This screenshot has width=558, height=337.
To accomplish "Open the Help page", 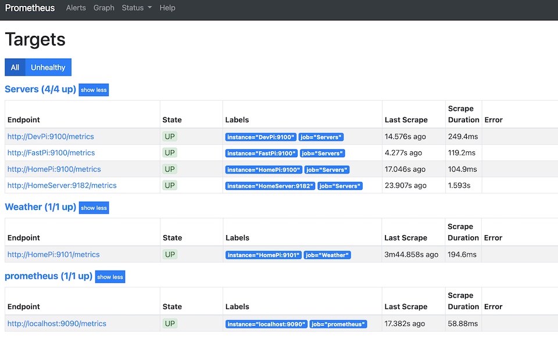I will (167, 8).
